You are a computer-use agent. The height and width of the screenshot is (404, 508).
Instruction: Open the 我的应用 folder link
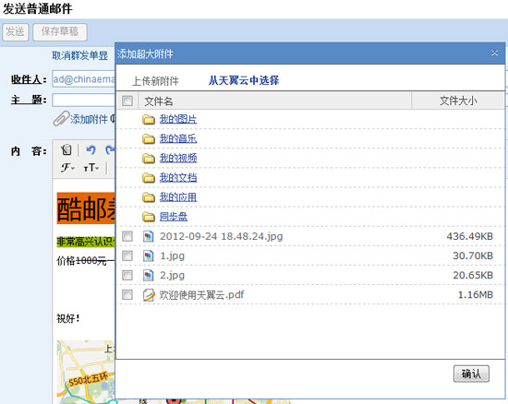point(178,197)
